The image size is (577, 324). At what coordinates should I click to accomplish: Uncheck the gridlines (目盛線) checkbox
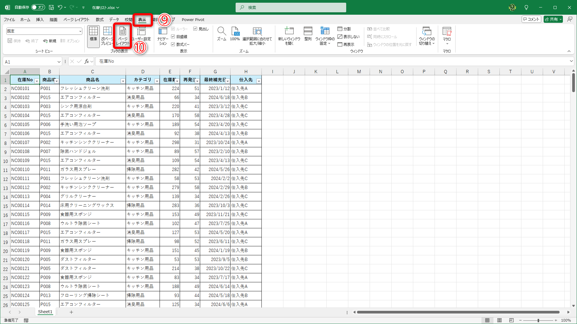(x=173, y=37)
